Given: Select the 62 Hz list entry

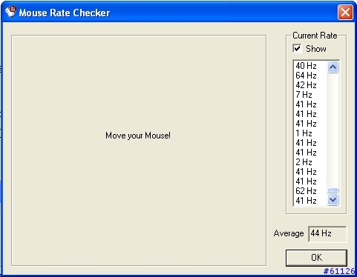Looking at the screenshot, I should point(310,191).
